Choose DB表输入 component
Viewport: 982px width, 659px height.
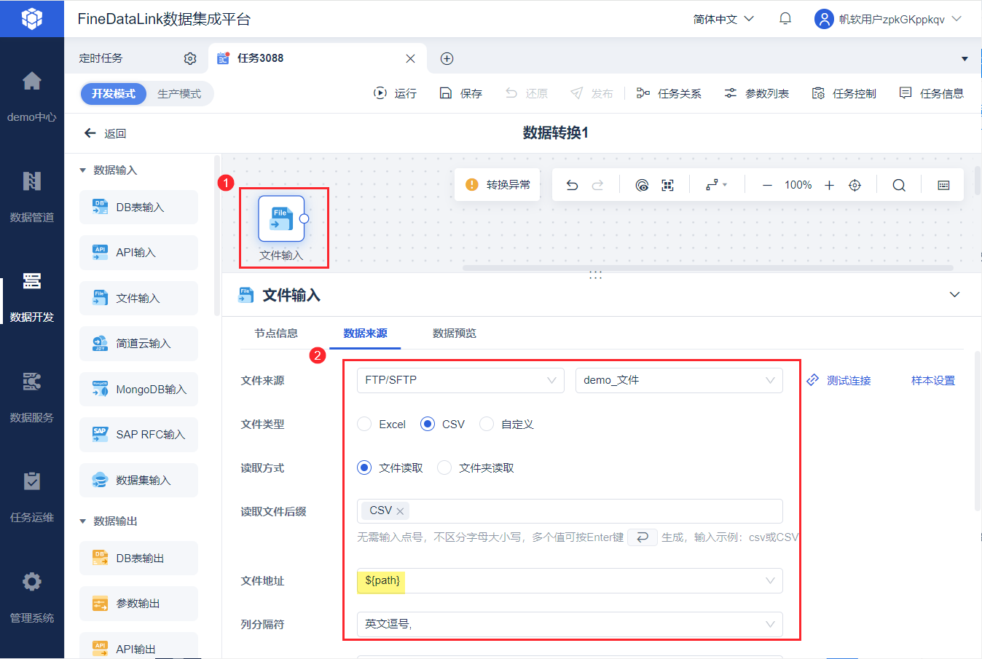click(138, 208)
